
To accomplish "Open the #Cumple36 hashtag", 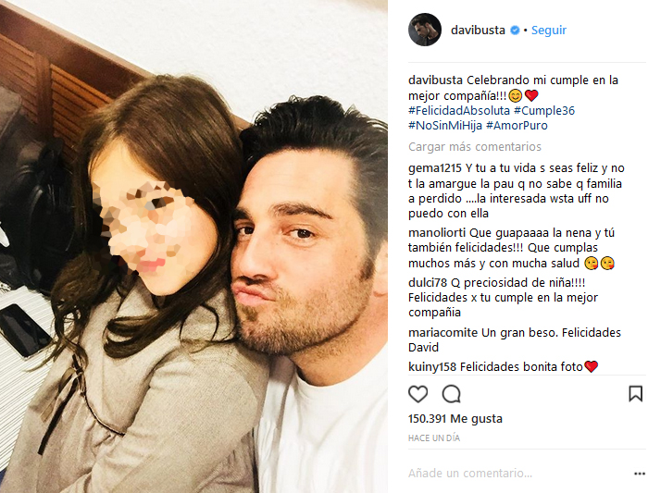I will pos(544,111).
